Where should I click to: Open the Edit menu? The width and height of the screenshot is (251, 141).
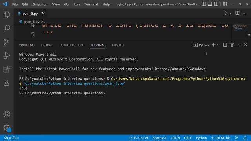coord(25,4)
